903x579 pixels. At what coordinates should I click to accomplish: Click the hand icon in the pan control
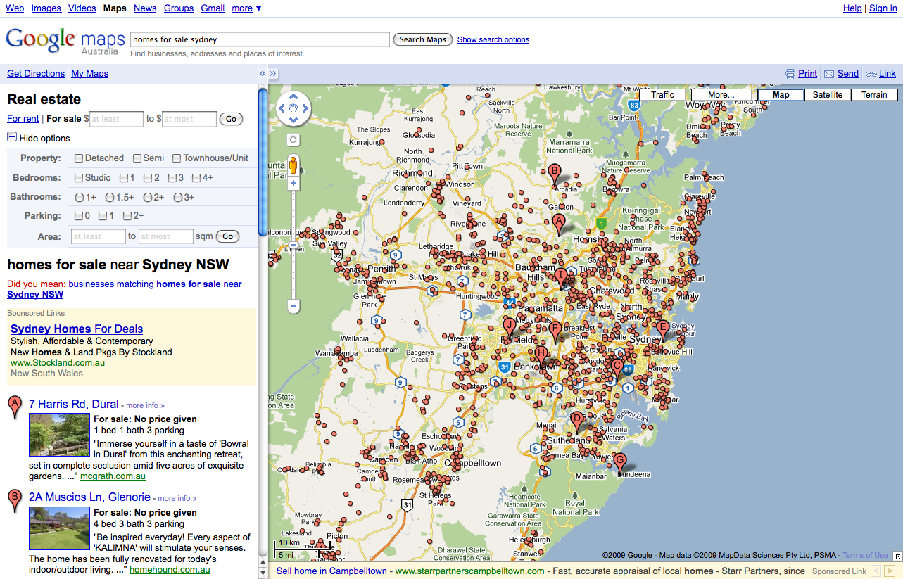coord(293,108)
